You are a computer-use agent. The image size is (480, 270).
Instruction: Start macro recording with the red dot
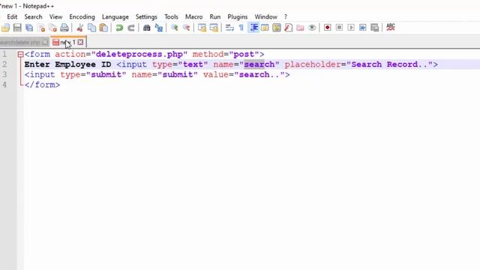[327, 28]
